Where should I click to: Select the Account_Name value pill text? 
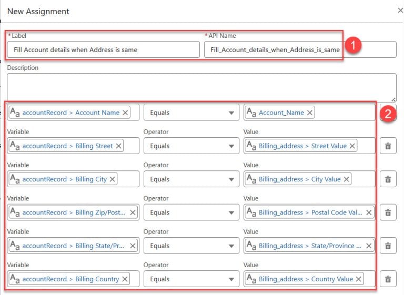point(281,113)
